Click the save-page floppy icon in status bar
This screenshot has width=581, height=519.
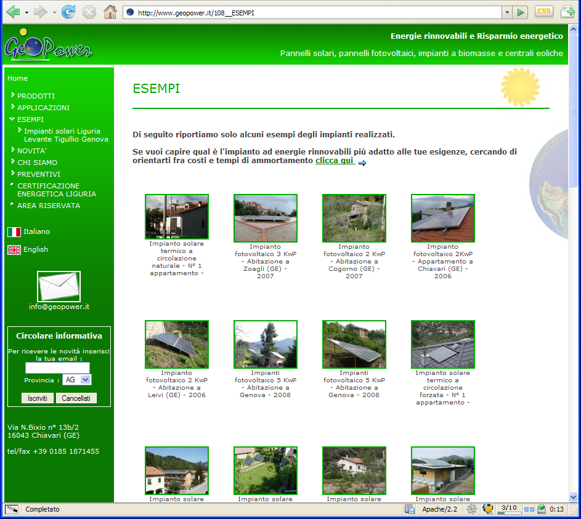tap(410, 509)
